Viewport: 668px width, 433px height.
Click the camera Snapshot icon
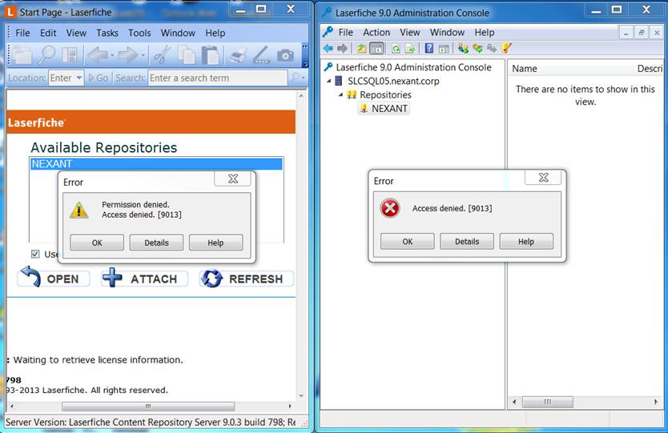pos(285,55)
